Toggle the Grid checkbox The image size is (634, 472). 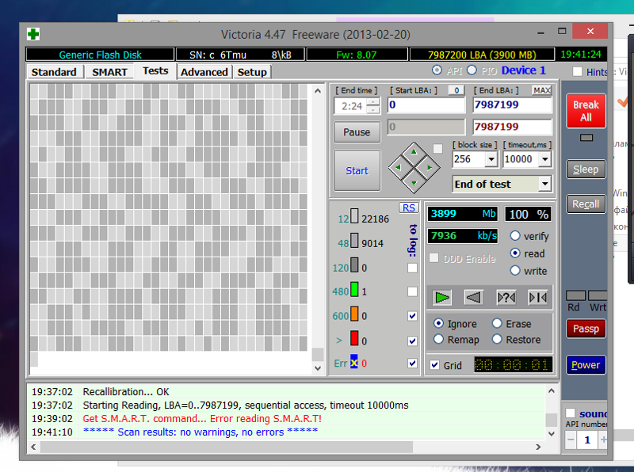click(434, 365)
